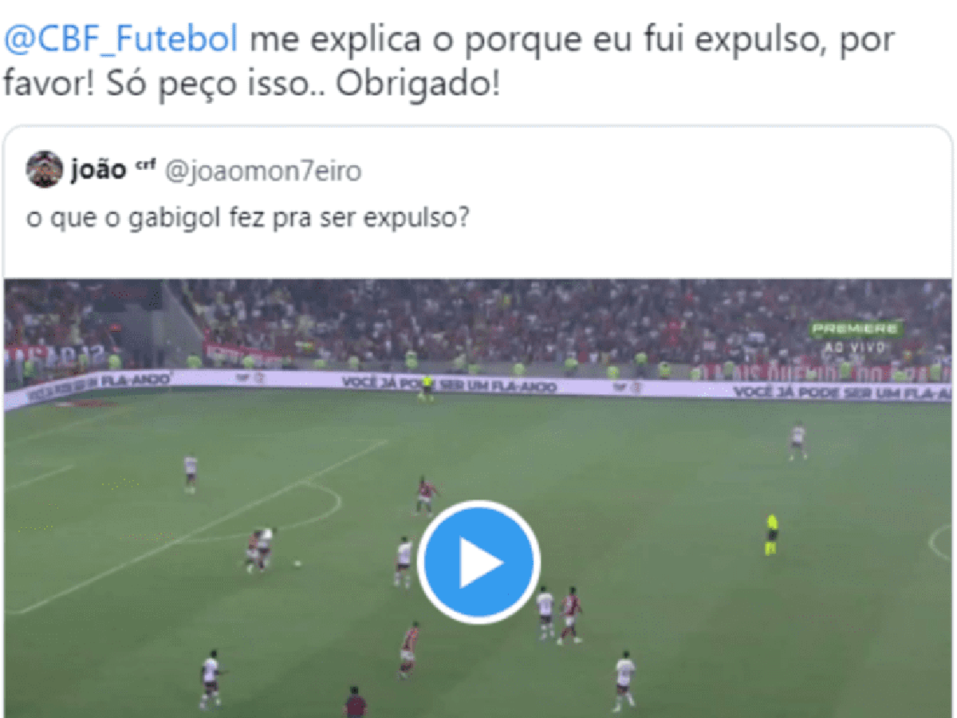Image resolution: width=957 pixels, height=718 pixels.
Task: Click the assistant referee by the ad boards
Action: pyautogui.click(x=427, y=388)
